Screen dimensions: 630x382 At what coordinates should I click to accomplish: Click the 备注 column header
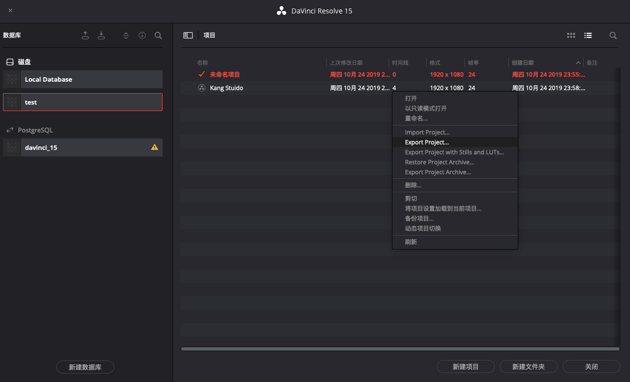coord(592,63)
